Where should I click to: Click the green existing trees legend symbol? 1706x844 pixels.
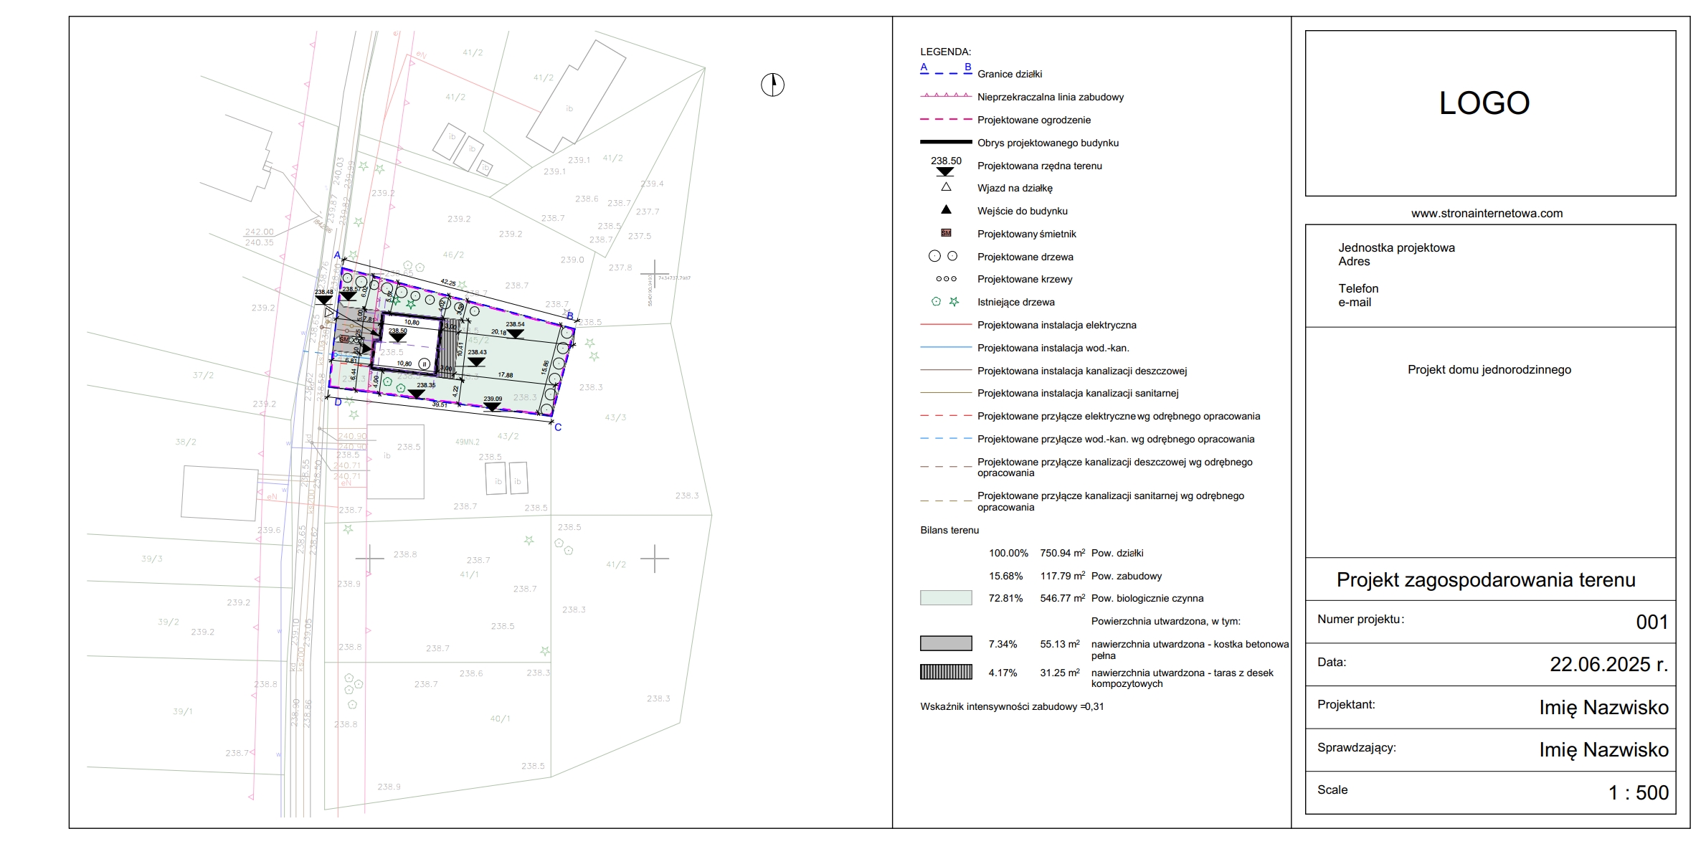tap(945, 302)
